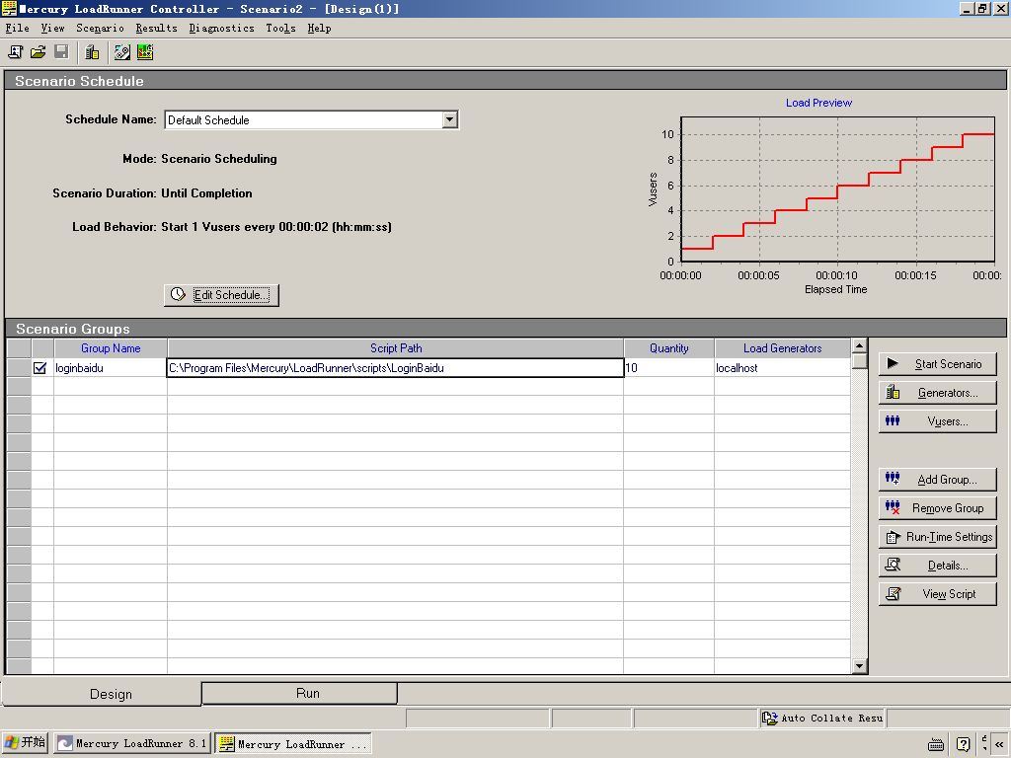Click the Add Group button

click(x=938, y=480)
